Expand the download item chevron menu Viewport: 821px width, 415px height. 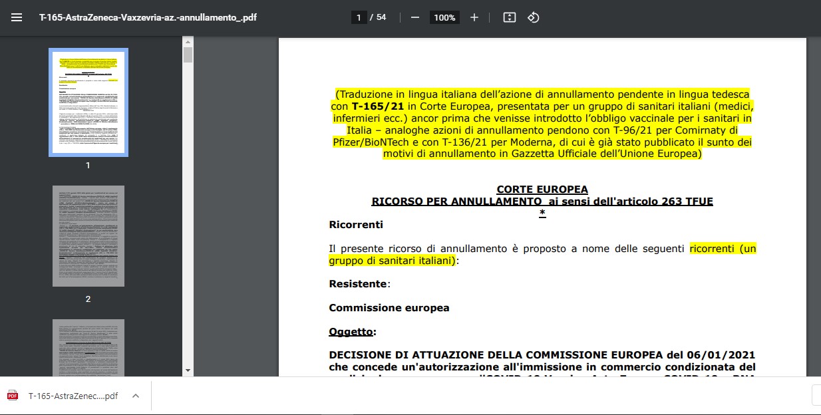point(136,396)
